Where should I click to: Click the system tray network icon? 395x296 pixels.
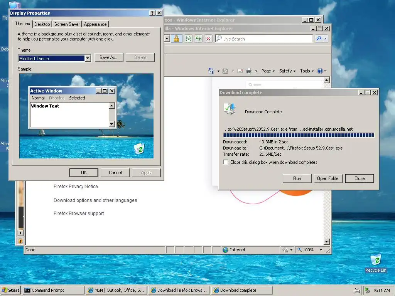368,291
